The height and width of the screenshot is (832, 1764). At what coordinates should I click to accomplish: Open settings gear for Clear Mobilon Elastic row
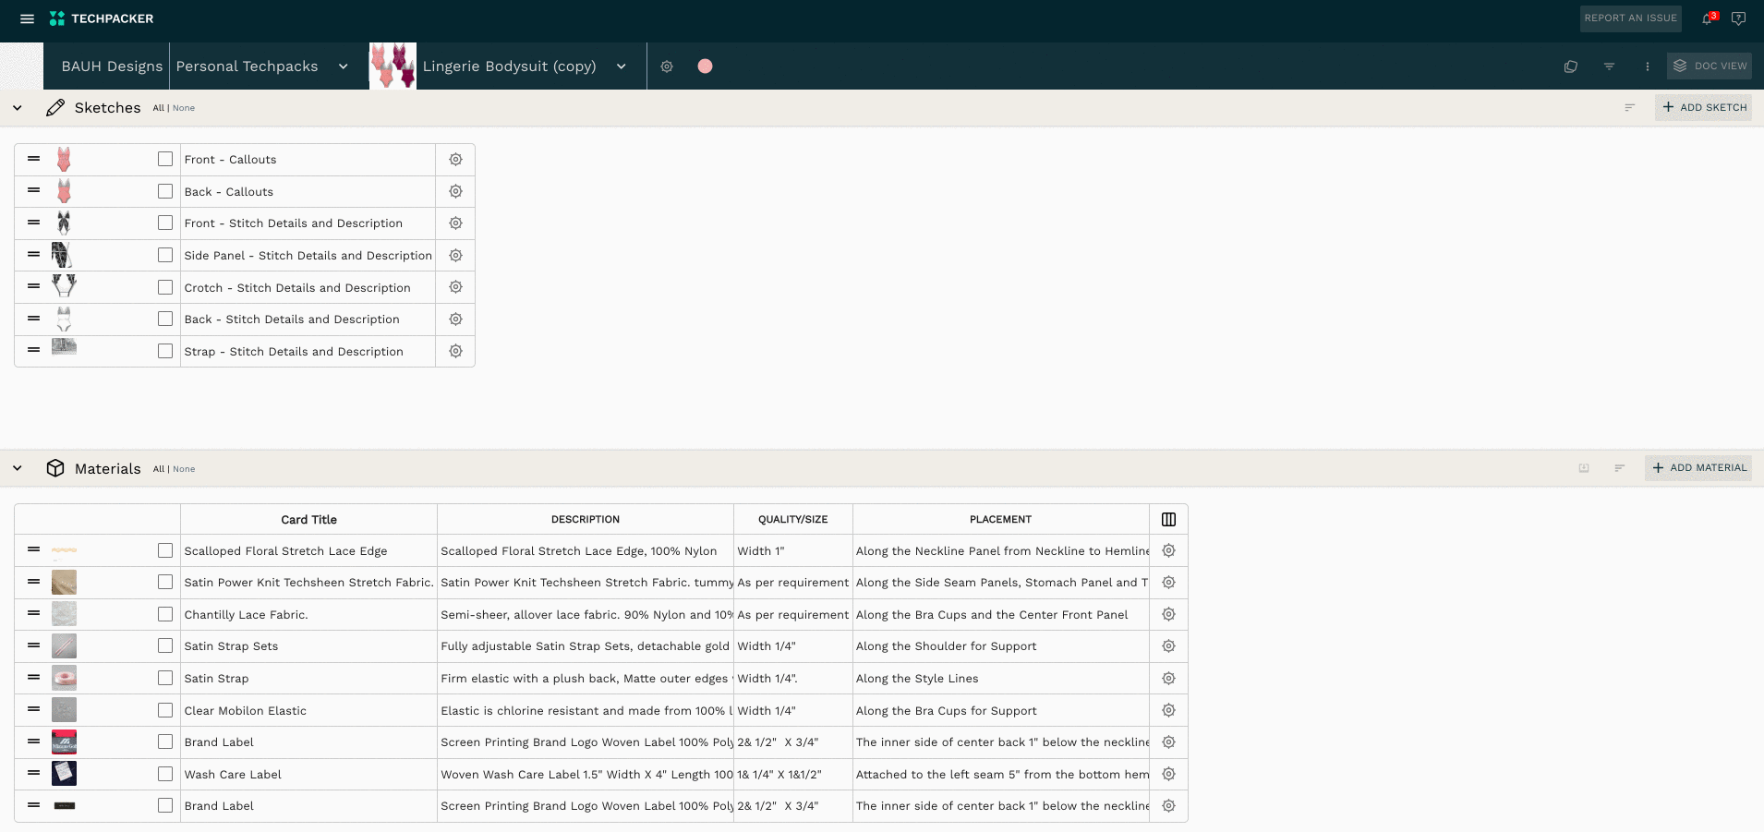[1168, 710]
